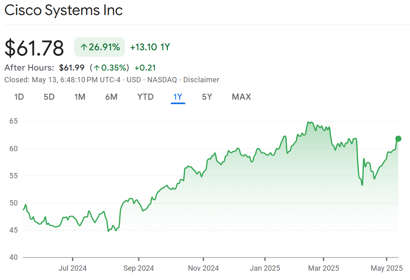This screenshot has height=280, width=410.
Task: Click the green 26.91% change badge
Action: [100, 47]
